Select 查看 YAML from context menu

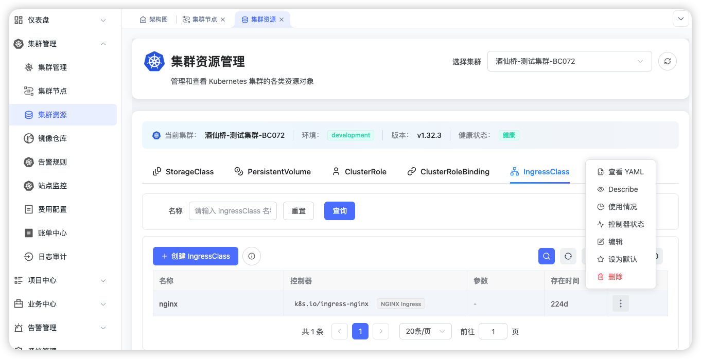pos(625,172)
